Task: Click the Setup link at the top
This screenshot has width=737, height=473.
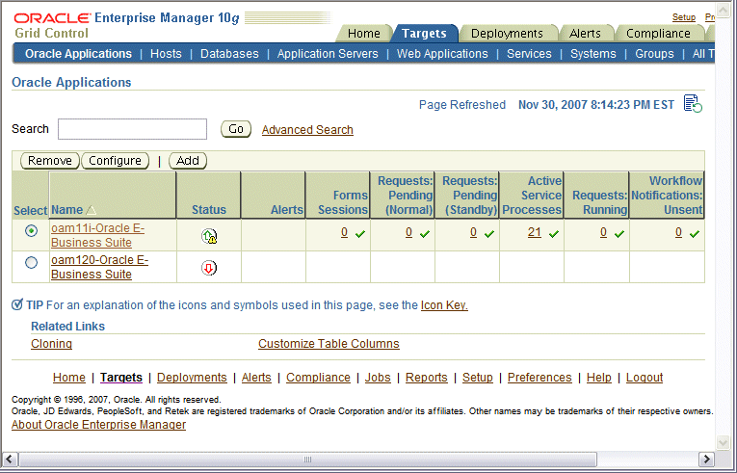Action: (683, 17)
